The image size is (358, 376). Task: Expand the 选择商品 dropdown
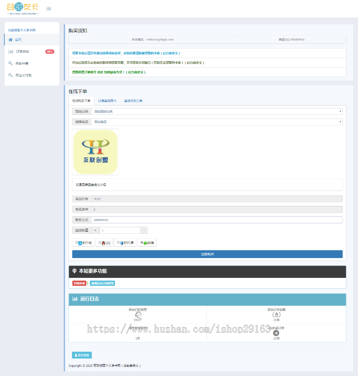tap(217, 122)
